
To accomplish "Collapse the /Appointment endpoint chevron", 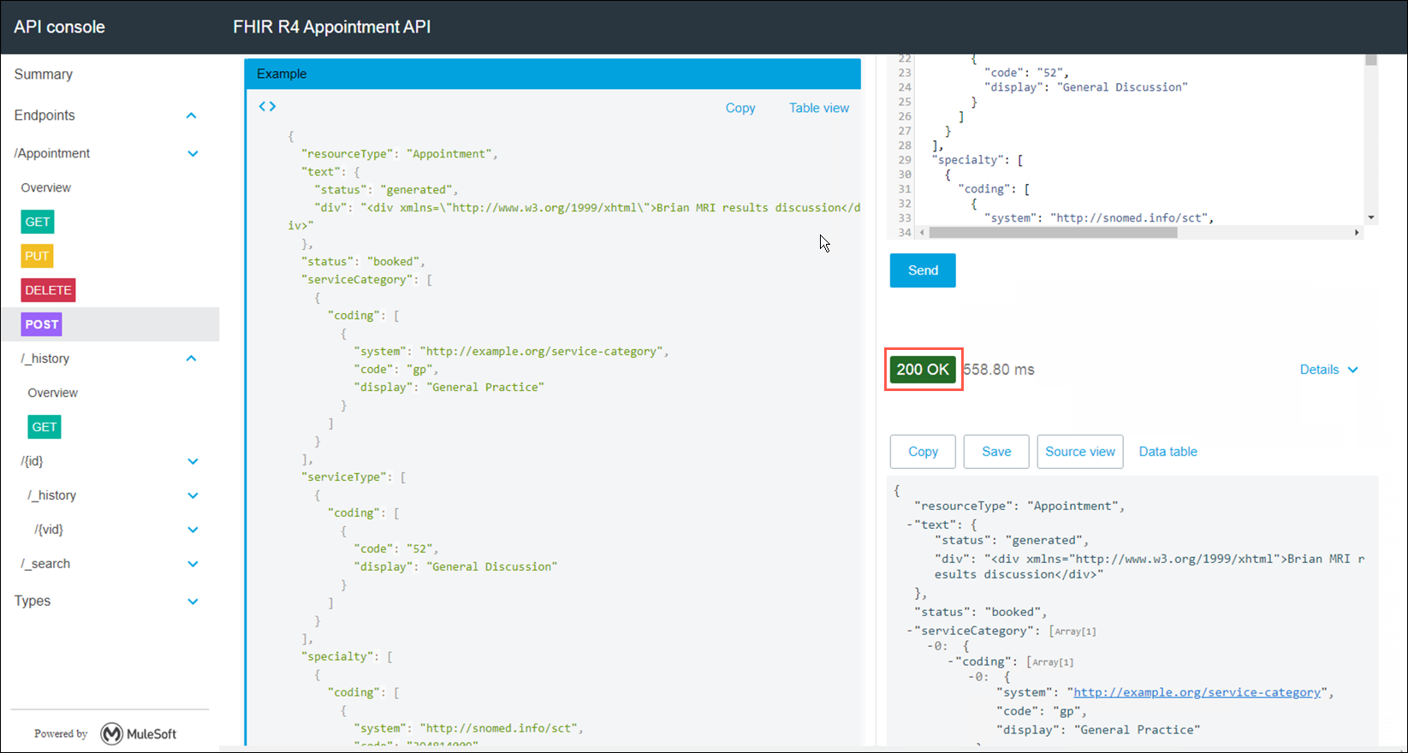I will (193, 154).
